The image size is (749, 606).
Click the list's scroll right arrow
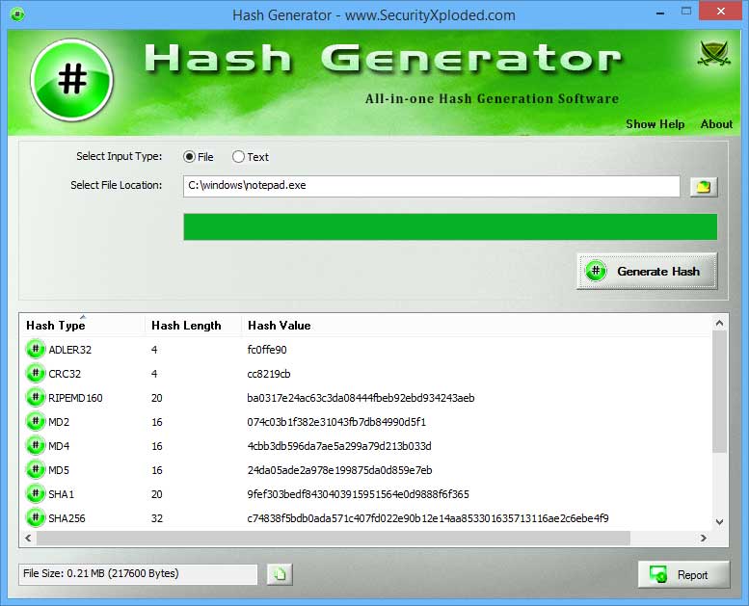703,538
